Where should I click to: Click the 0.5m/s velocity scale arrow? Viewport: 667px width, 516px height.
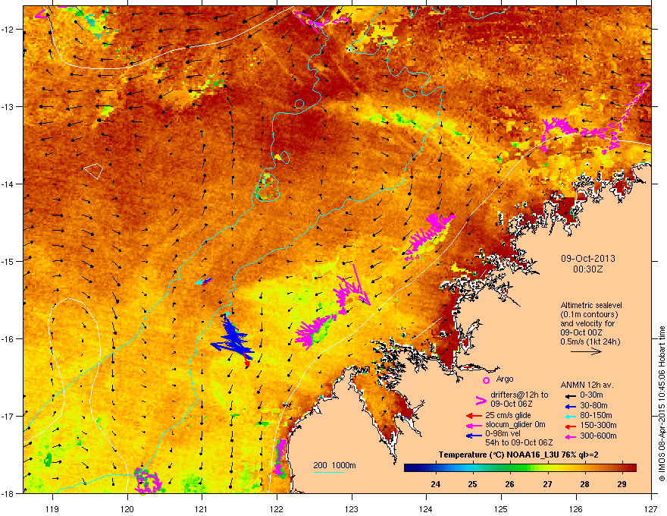coord(586,351)
